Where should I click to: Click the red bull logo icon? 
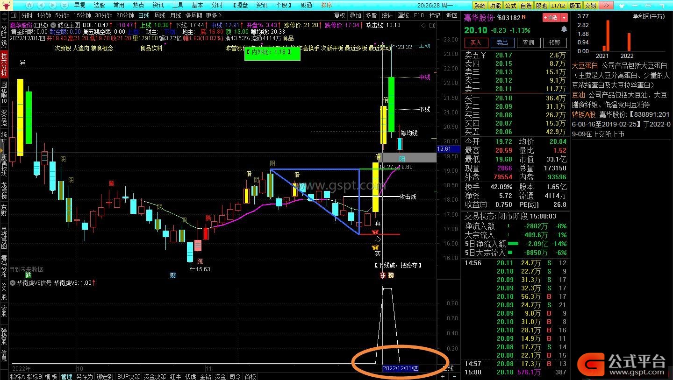tap(7, 5)
